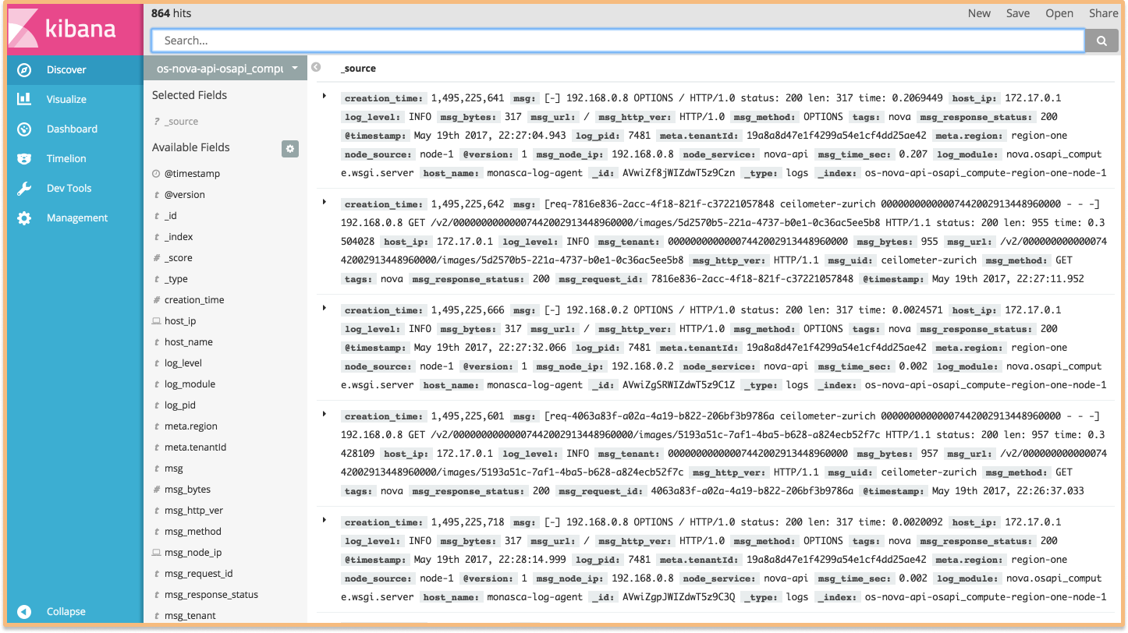Open the Share menu item
The height and width of the screenshot is (633, 1128).
[1103, 13]
